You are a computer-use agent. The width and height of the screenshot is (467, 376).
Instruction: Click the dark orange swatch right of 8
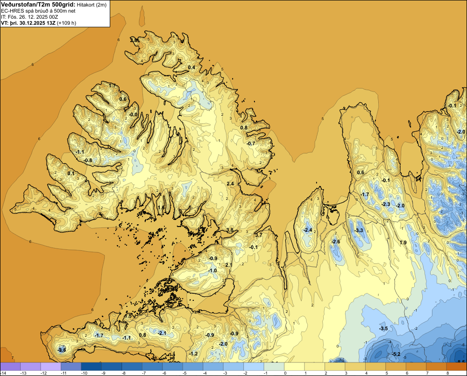point(457,367)
